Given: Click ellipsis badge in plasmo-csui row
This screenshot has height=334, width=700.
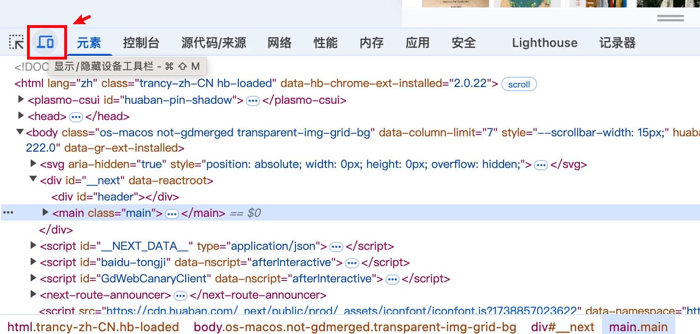Looking at the screenshot, I should click(x=253, y=101).
